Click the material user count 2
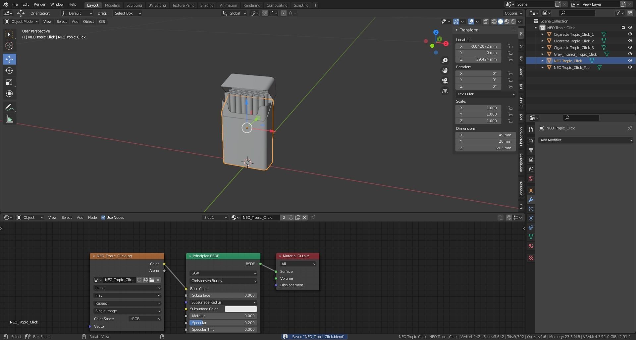 [284, 218]
